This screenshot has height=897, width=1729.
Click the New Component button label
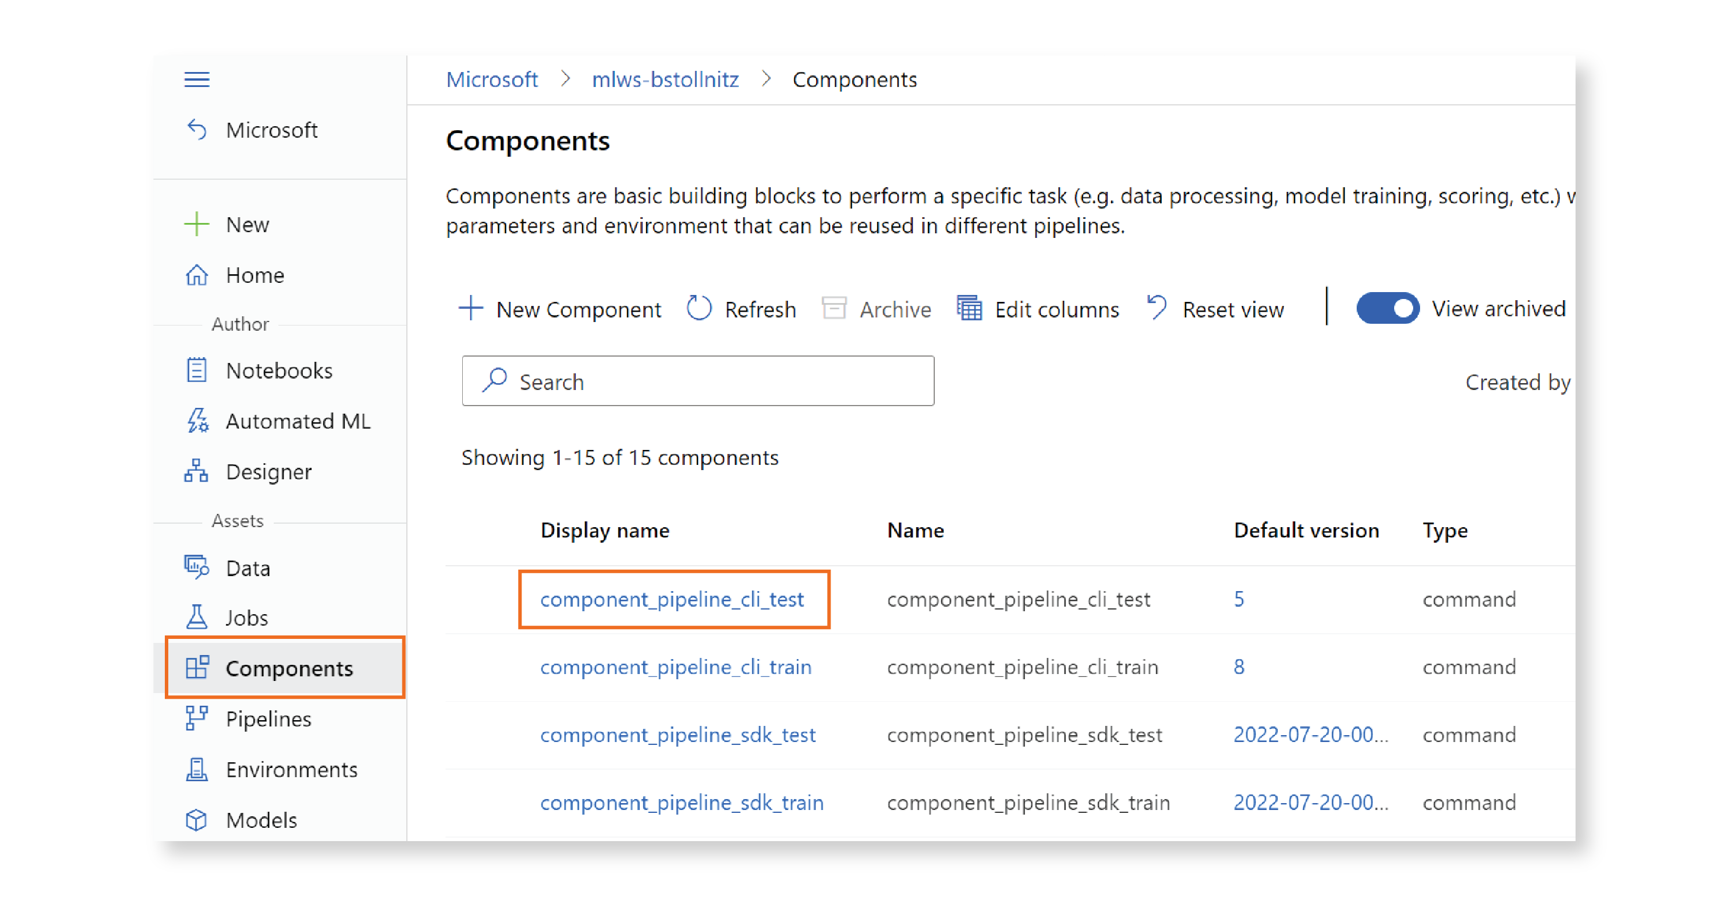(579, 309)
